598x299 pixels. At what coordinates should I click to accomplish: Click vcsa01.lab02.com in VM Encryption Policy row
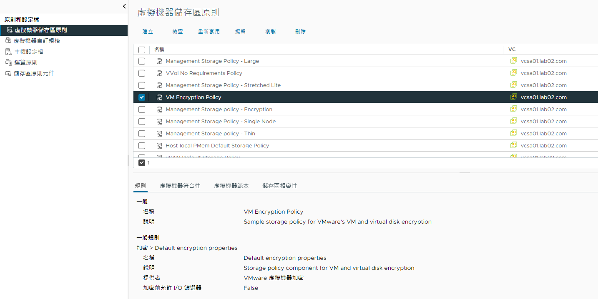click(544, 97)
